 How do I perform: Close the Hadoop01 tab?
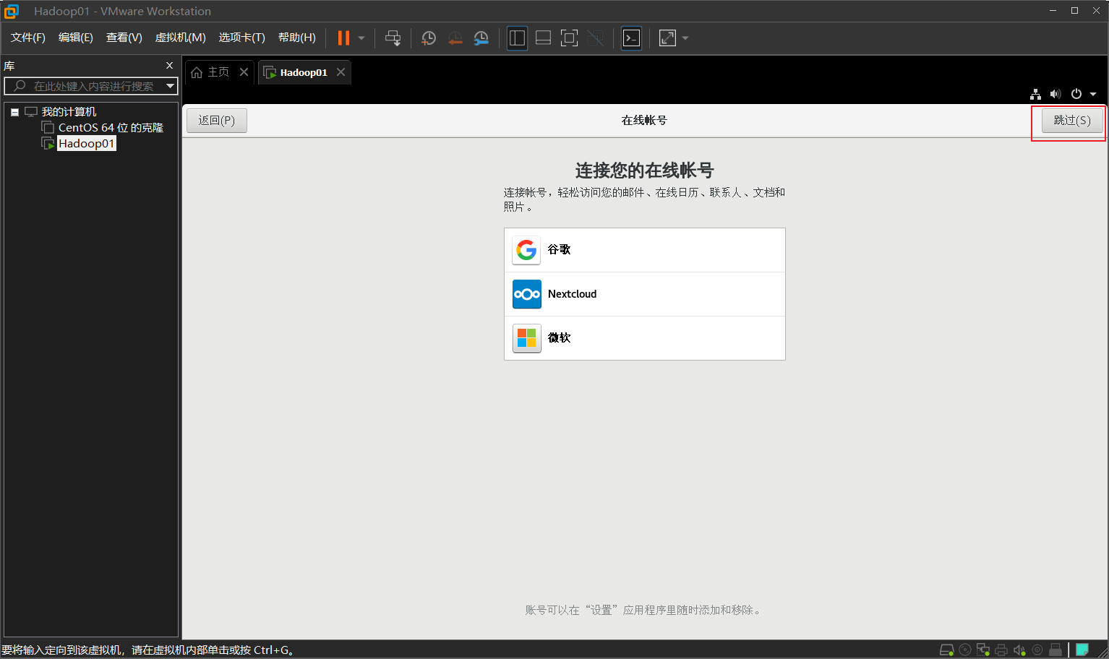(x=341, y=72)
